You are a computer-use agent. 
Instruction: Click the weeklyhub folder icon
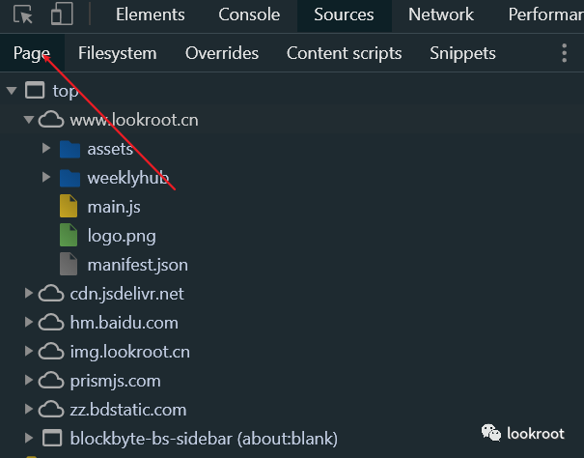point(70,178)
